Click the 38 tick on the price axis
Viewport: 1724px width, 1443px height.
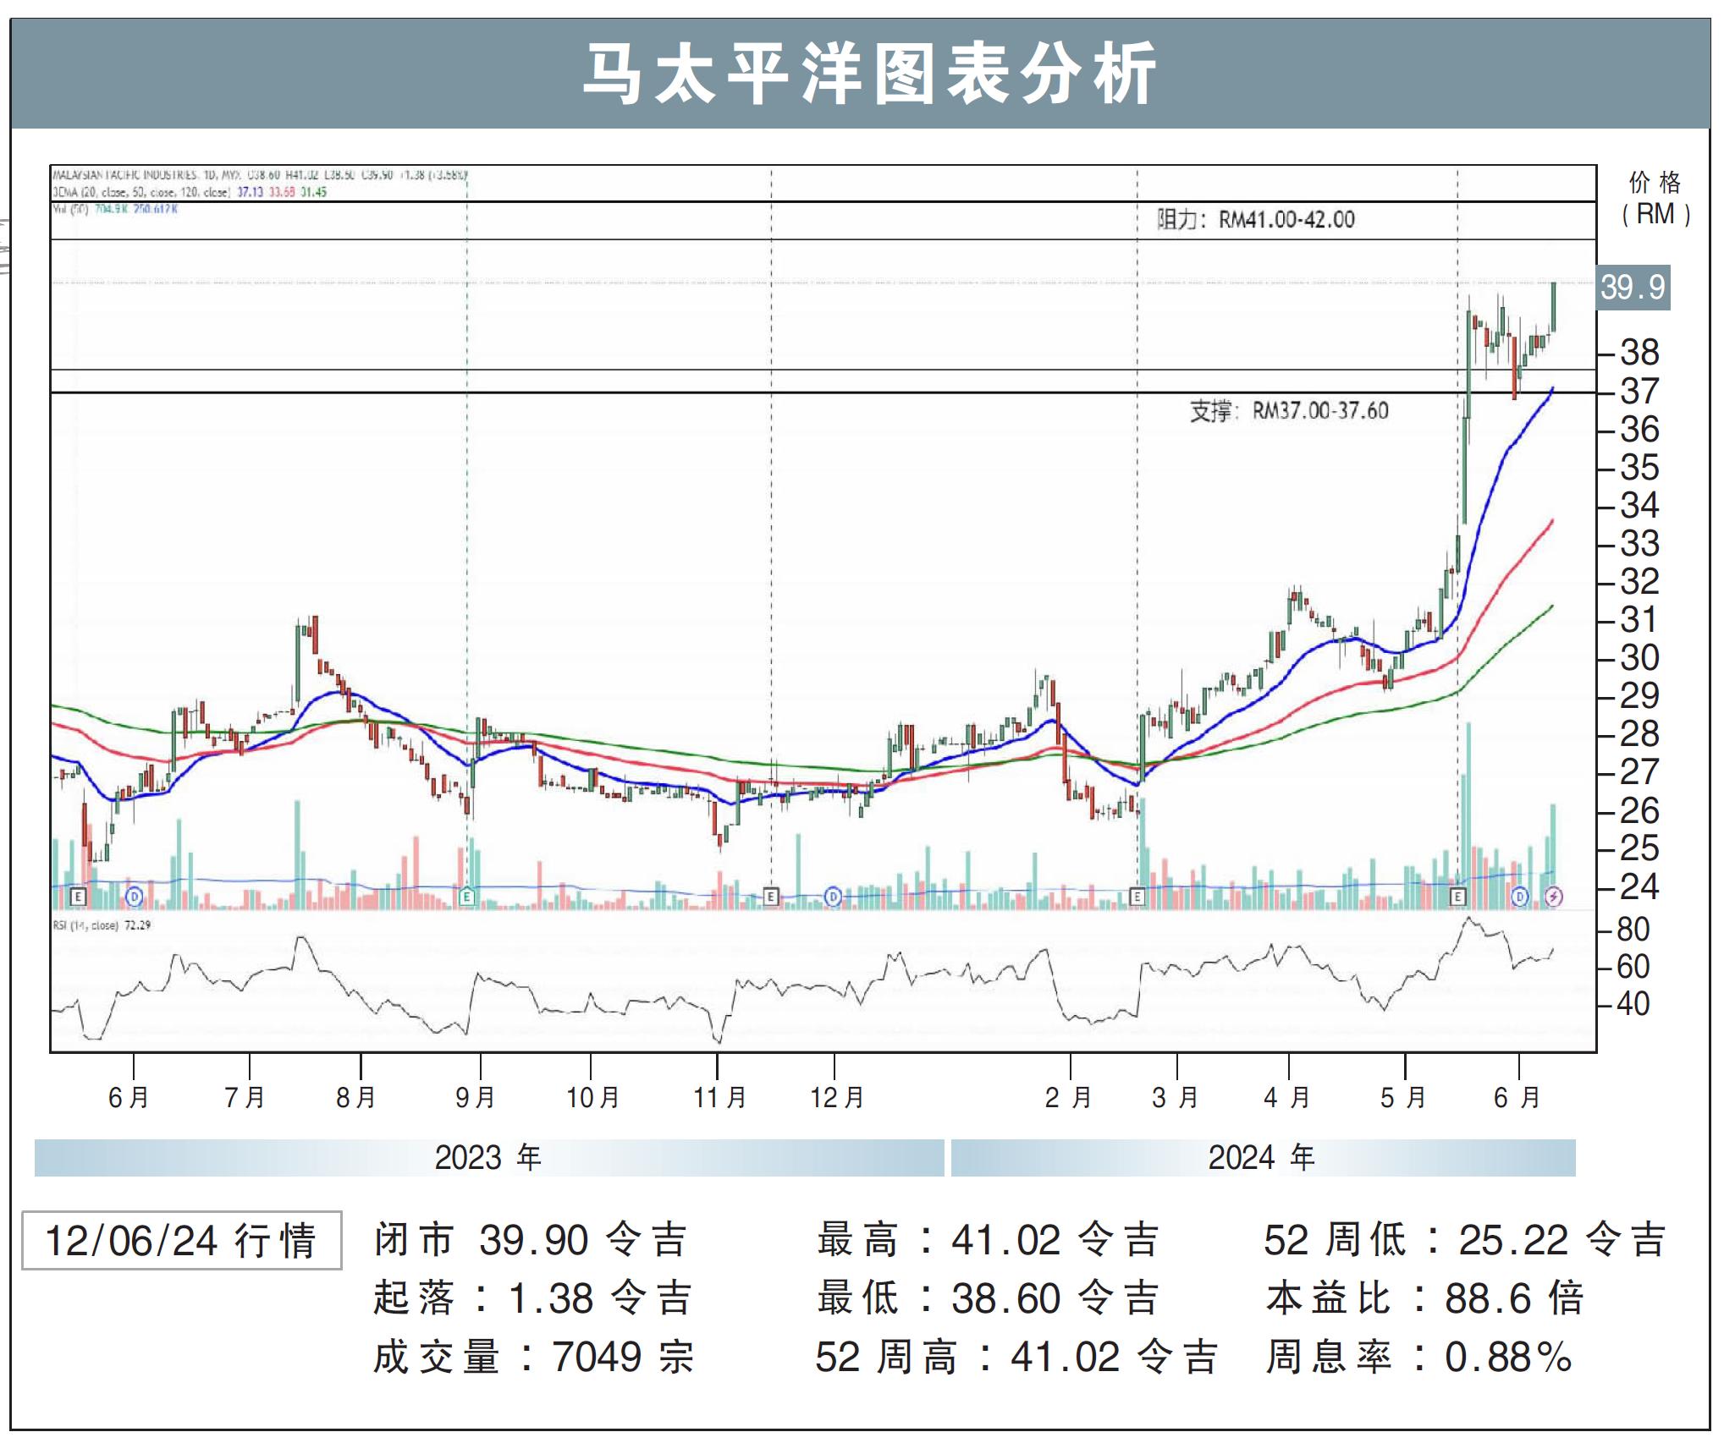(x=1639, y=353)
